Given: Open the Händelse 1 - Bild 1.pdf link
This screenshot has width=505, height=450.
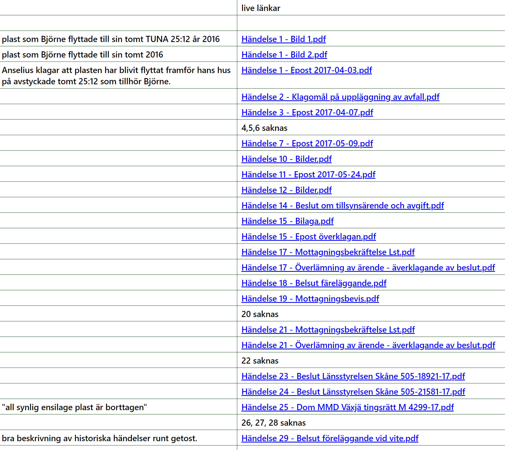Looking at the screenshot, I should pos(284,39).
